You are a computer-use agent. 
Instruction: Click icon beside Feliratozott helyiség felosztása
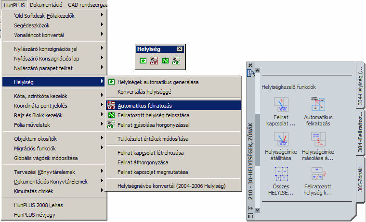(x=111, y=115)
